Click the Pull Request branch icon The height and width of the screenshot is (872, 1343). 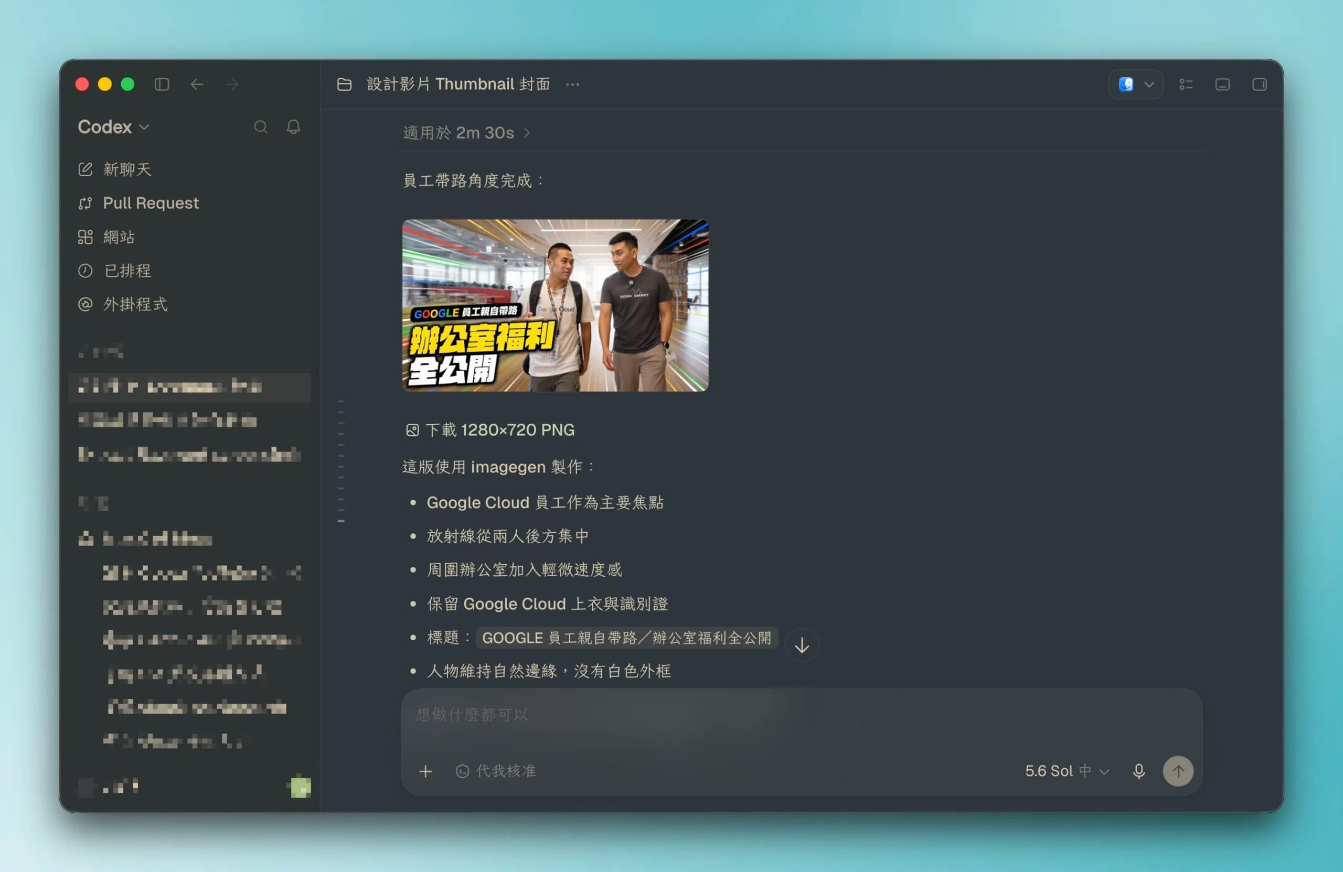click(85, 203)
